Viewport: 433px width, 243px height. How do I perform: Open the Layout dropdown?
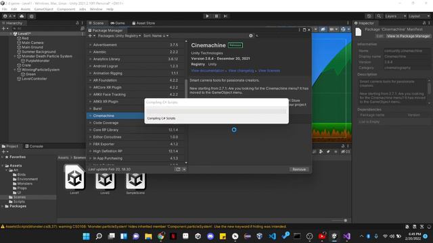coord(419,16)
